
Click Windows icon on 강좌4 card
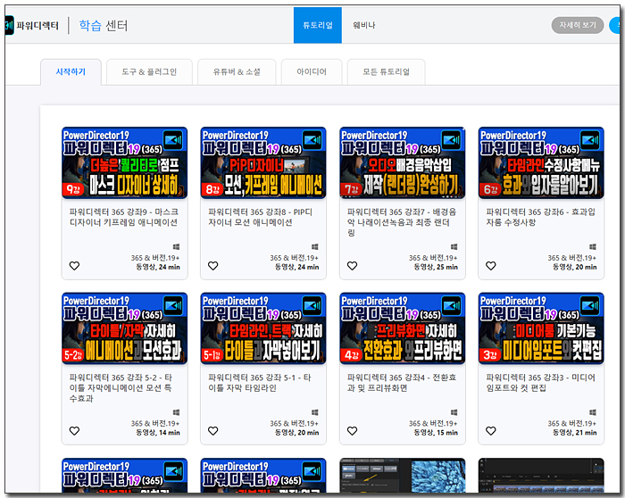point(454,412)
